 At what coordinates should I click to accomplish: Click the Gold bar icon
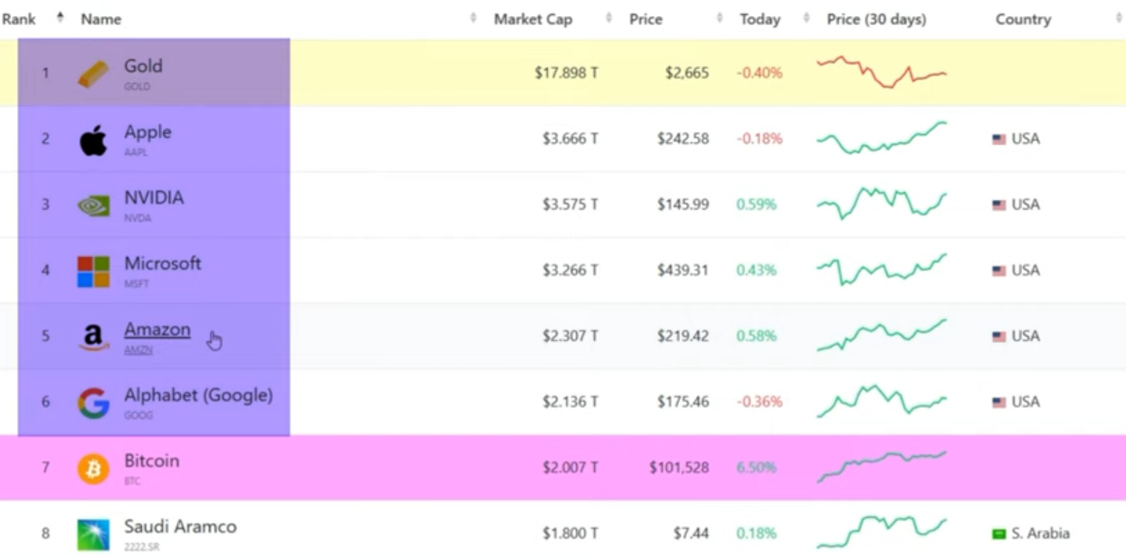[x=93, y=74]
